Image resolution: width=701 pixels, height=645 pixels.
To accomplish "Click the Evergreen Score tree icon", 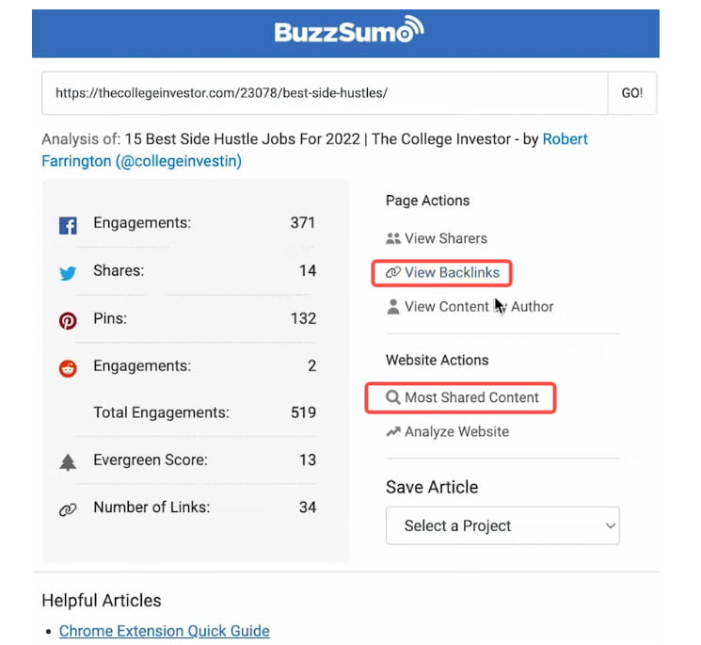I will (68, 462).
